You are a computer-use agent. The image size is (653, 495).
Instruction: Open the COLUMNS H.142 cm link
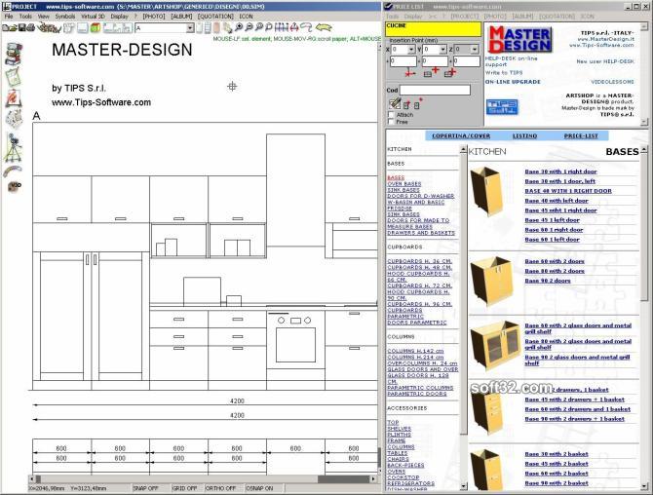click(x=415, y=351)
